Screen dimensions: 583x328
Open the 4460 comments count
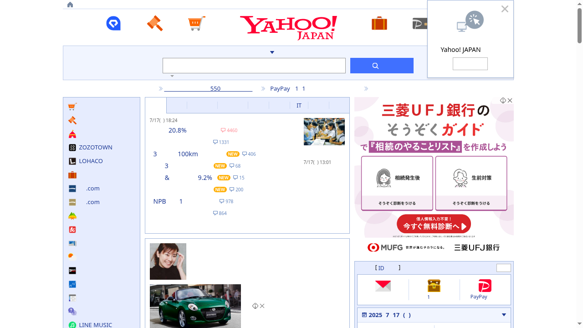tap(229, 130)
